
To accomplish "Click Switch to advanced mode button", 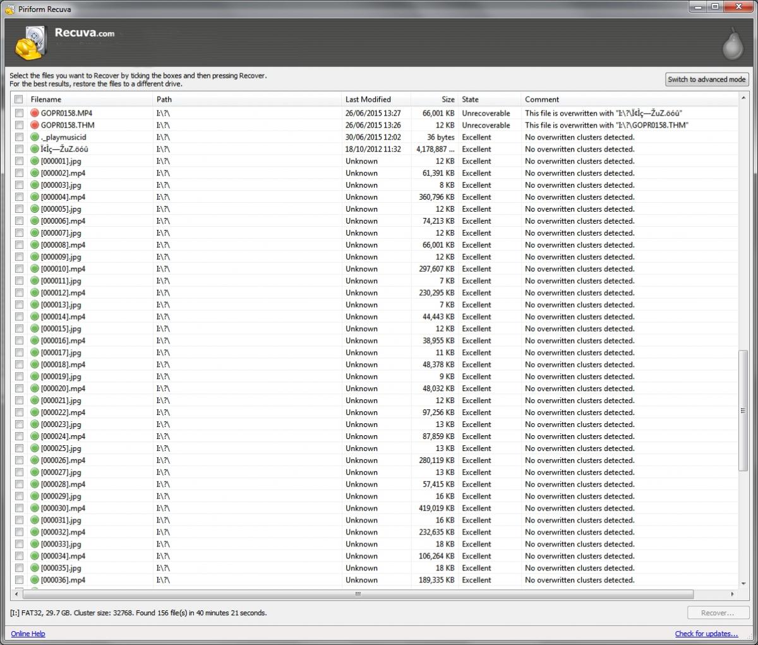I will point(707,80).
